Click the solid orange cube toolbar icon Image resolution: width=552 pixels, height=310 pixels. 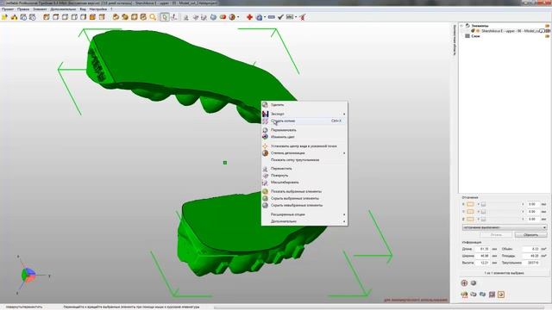92,17
